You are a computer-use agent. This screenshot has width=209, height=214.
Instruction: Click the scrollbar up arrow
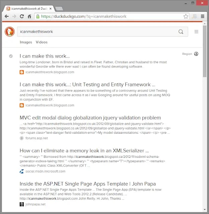(205, 24)
